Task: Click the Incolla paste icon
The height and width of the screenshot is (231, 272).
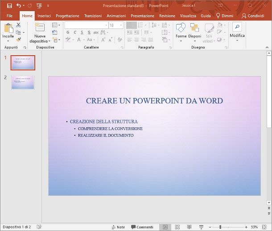Action: click(8, 28)
